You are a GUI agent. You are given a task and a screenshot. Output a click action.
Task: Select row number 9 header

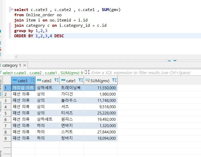point(7,138)
